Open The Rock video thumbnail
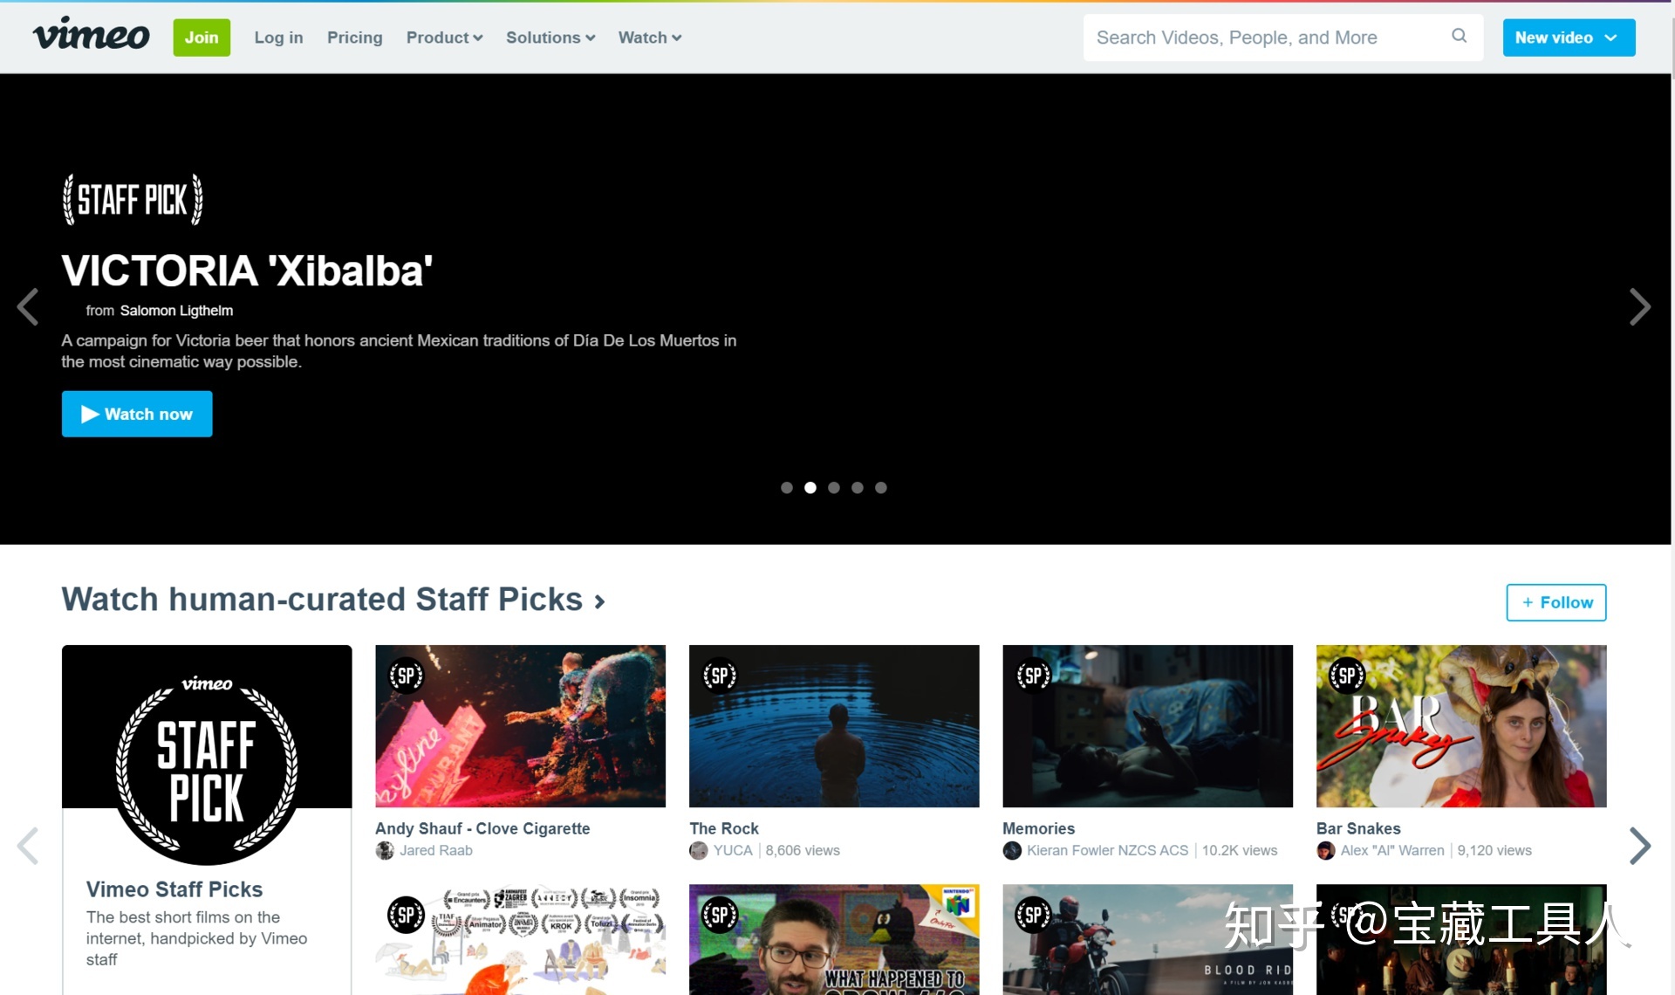Screen dimensions: 1675x995 (833, 725)
